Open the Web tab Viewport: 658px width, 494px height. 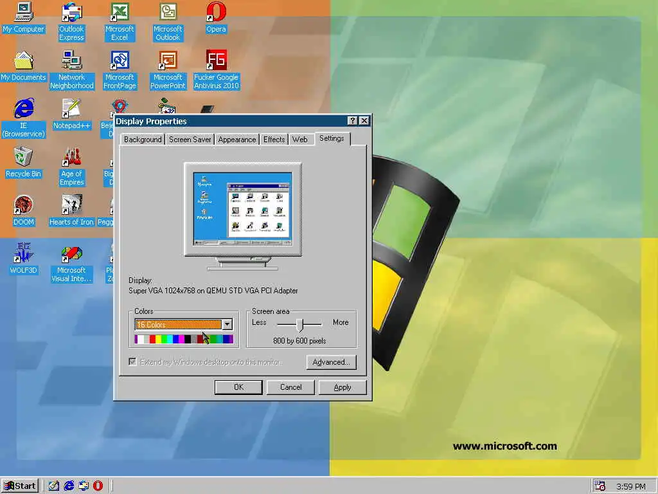click(299, 140)
